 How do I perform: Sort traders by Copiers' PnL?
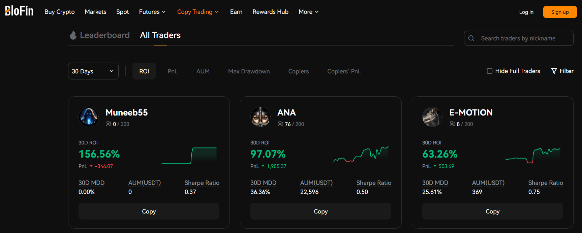click(344, 71)
